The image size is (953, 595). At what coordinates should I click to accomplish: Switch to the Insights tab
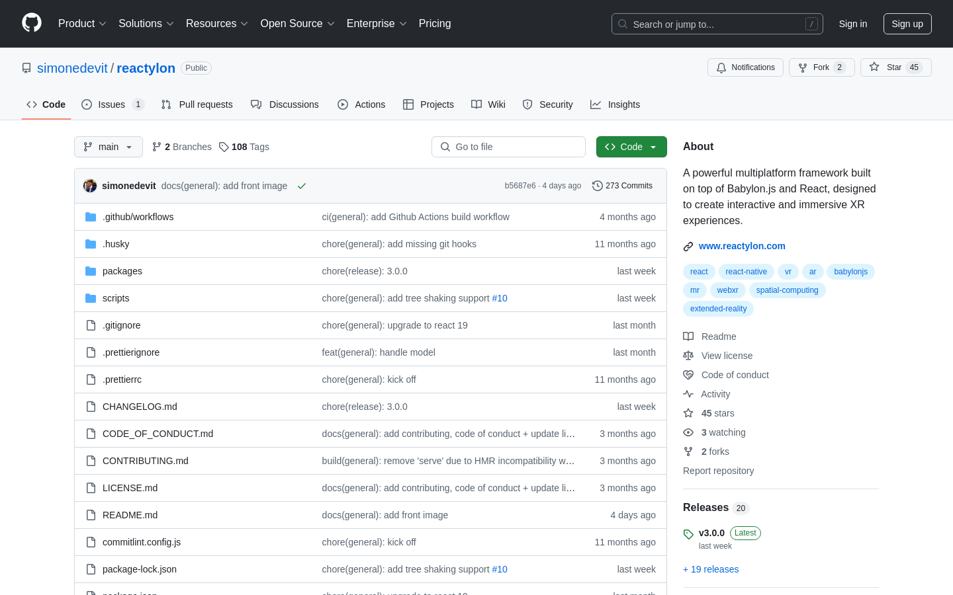coord(615,104)
